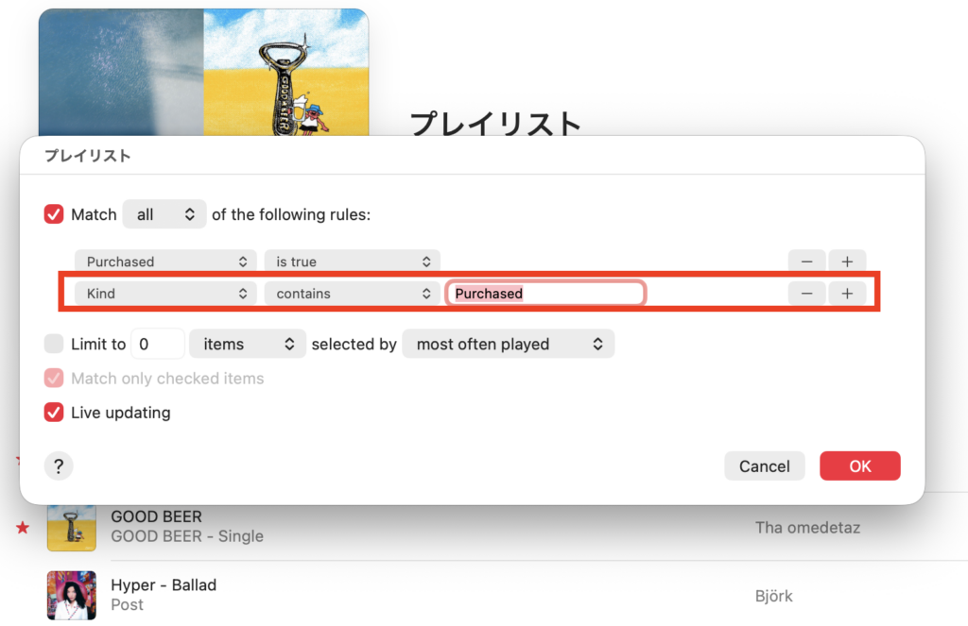Remove the Purchased rule with minus button

tap(807, 262)
